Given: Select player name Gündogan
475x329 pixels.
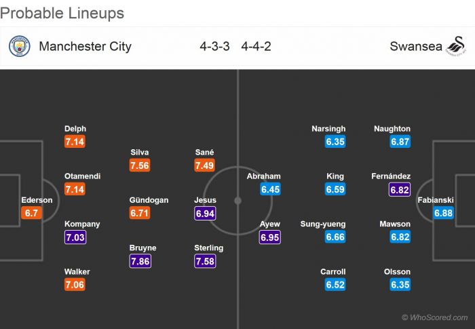Looking at the screenshot, I should [149, 200].
